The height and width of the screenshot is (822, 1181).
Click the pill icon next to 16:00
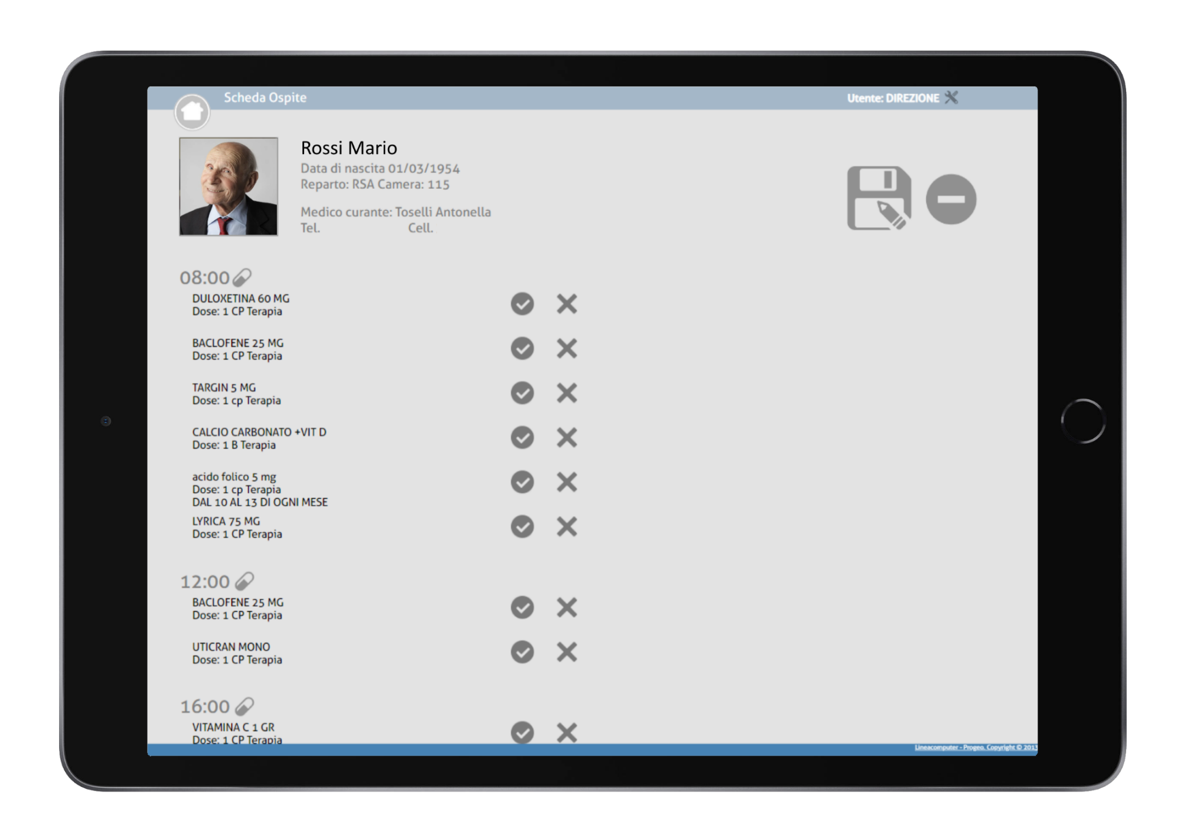click(244, 706)
